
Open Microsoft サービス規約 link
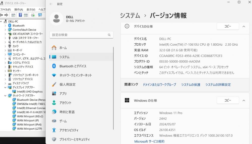[149, 141]
